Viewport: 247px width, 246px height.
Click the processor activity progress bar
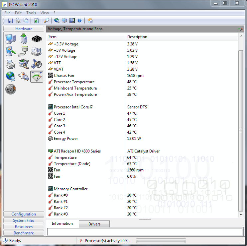coord(161,241)
